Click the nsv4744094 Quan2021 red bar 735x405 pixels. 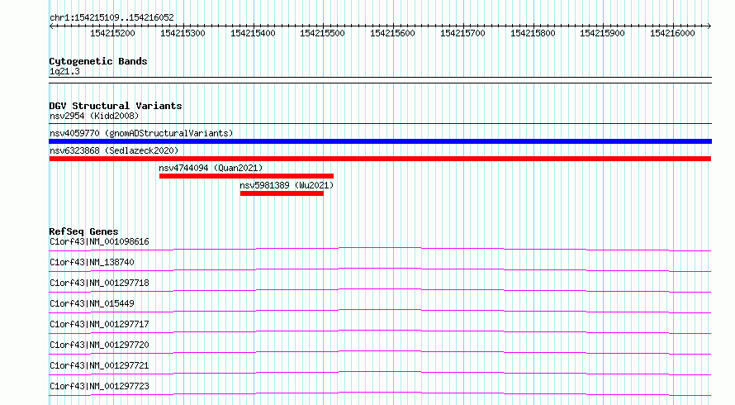tap(247, 176)
